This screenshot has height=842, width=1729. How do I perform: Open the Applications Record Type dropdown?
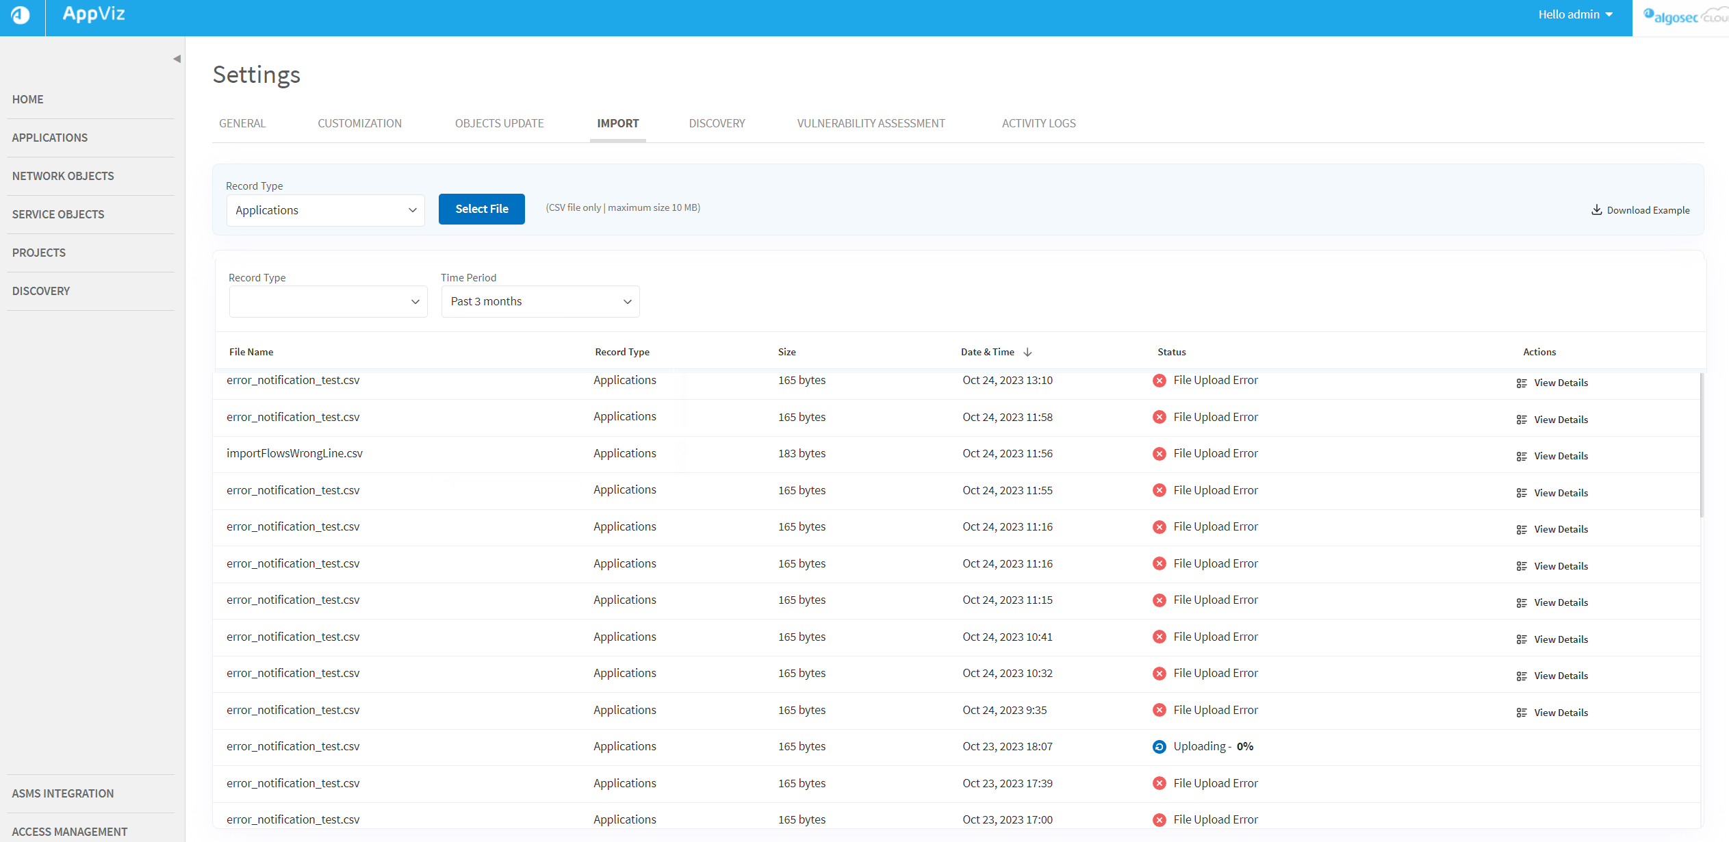[325, 210]
